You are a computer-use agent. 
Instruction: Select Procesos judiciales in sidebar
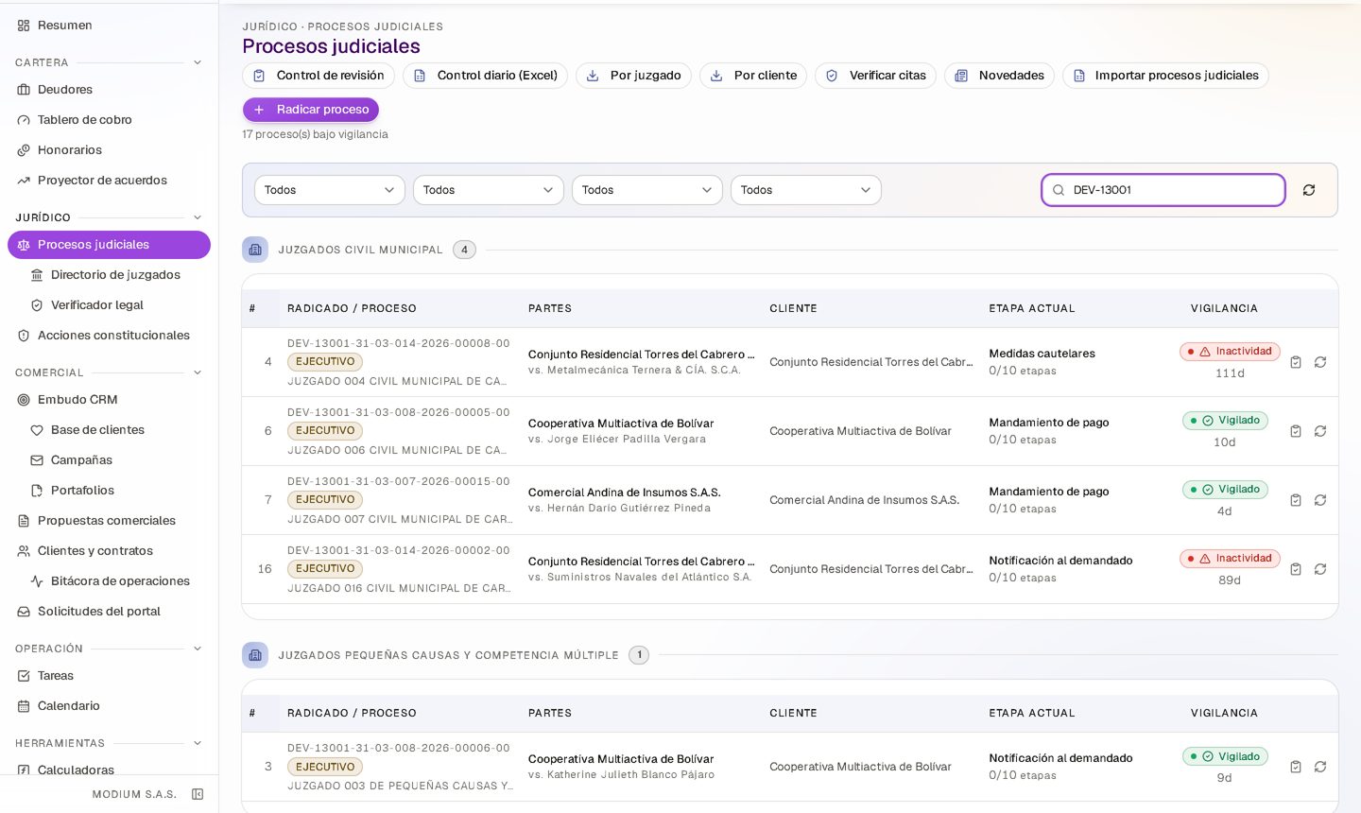point(109,245)
